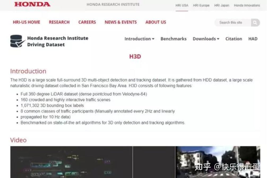Click the Citation navigation link
Viewport: 267px width, 178px height.
(234, 39)
